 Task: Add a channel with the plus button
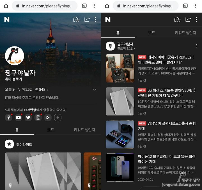coord(58,118)
